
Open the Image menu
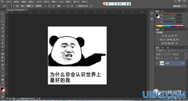click(x=24, y=2)
